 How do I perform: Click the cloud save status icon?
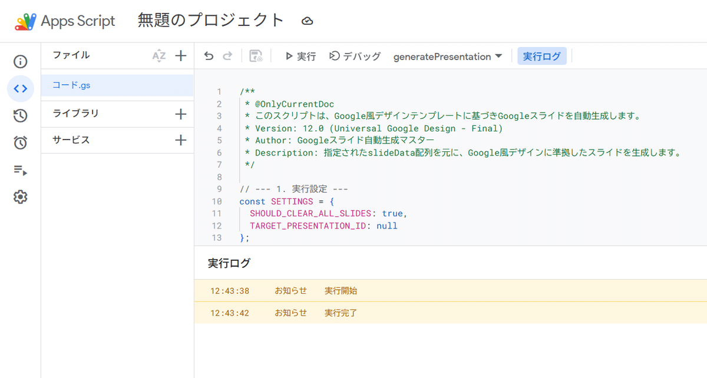307,21
